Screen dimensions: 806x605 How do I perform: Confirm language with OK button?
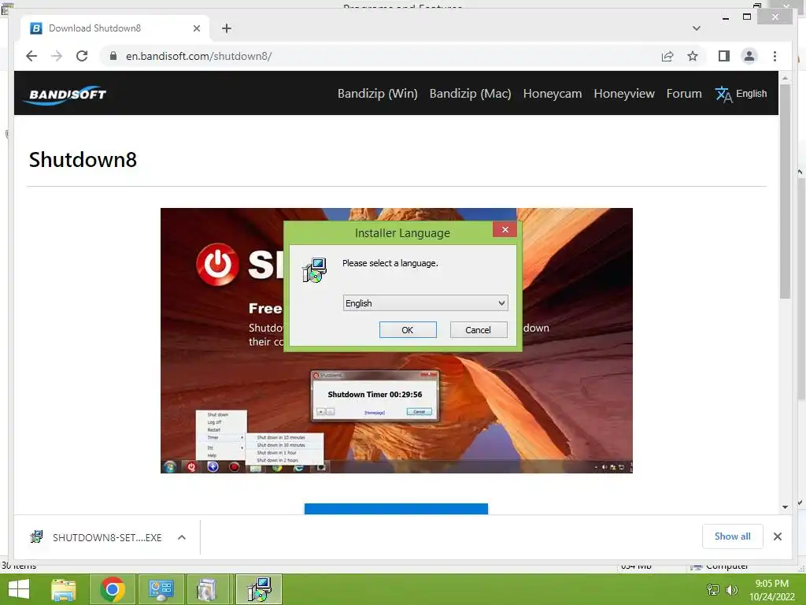(408, 330)
